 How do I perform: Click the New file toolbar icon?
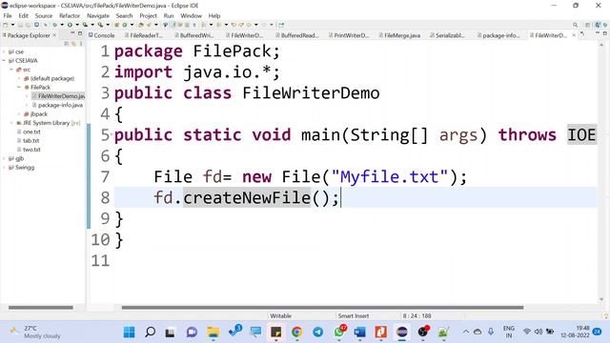[x=6, y=25]
